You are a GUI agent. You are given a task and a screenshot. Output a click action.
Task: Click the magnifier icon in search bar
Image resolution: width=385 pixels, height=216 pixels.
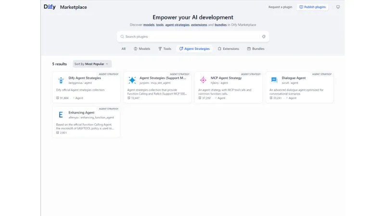click(122, 36)
